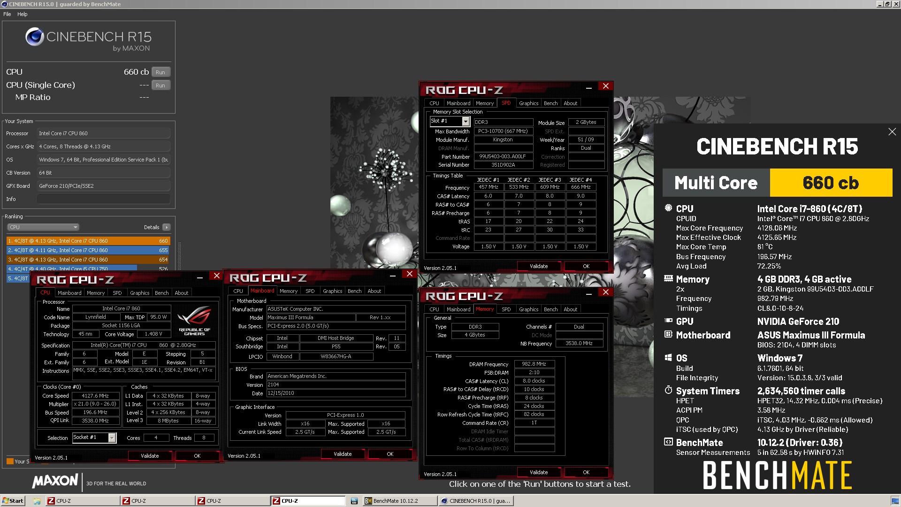The height and width of the screenshot is (507, 901).
Task: Click the small blue taskbar icon beside BenchMate
Action: (x=354, y=501)
